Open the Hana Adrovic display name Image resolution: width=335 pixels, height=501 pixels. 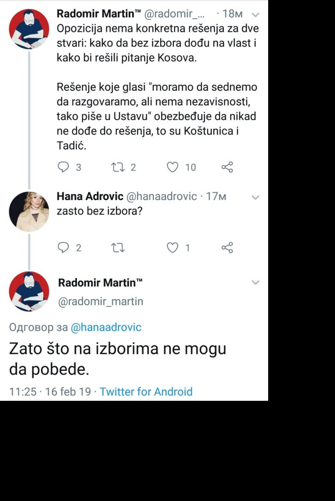point(90,196)
